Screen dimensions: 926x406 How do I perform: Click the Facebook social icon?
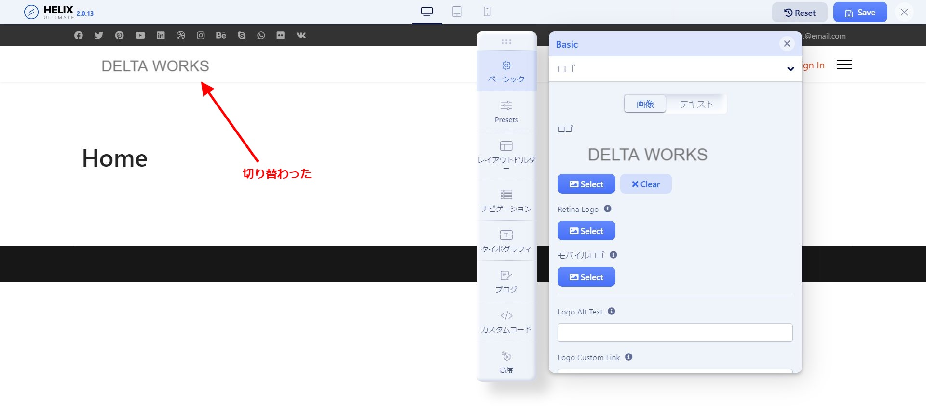[x=79, y=35]
